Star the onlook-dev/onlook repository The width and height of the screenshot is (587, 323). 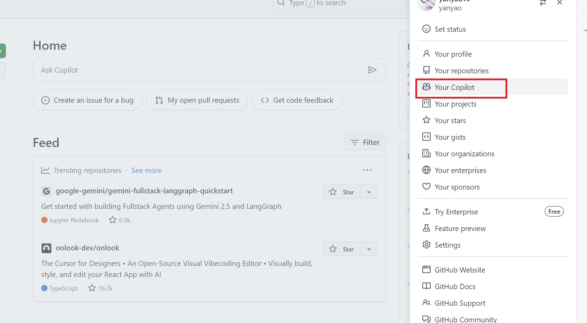click(x=341, y=249)
